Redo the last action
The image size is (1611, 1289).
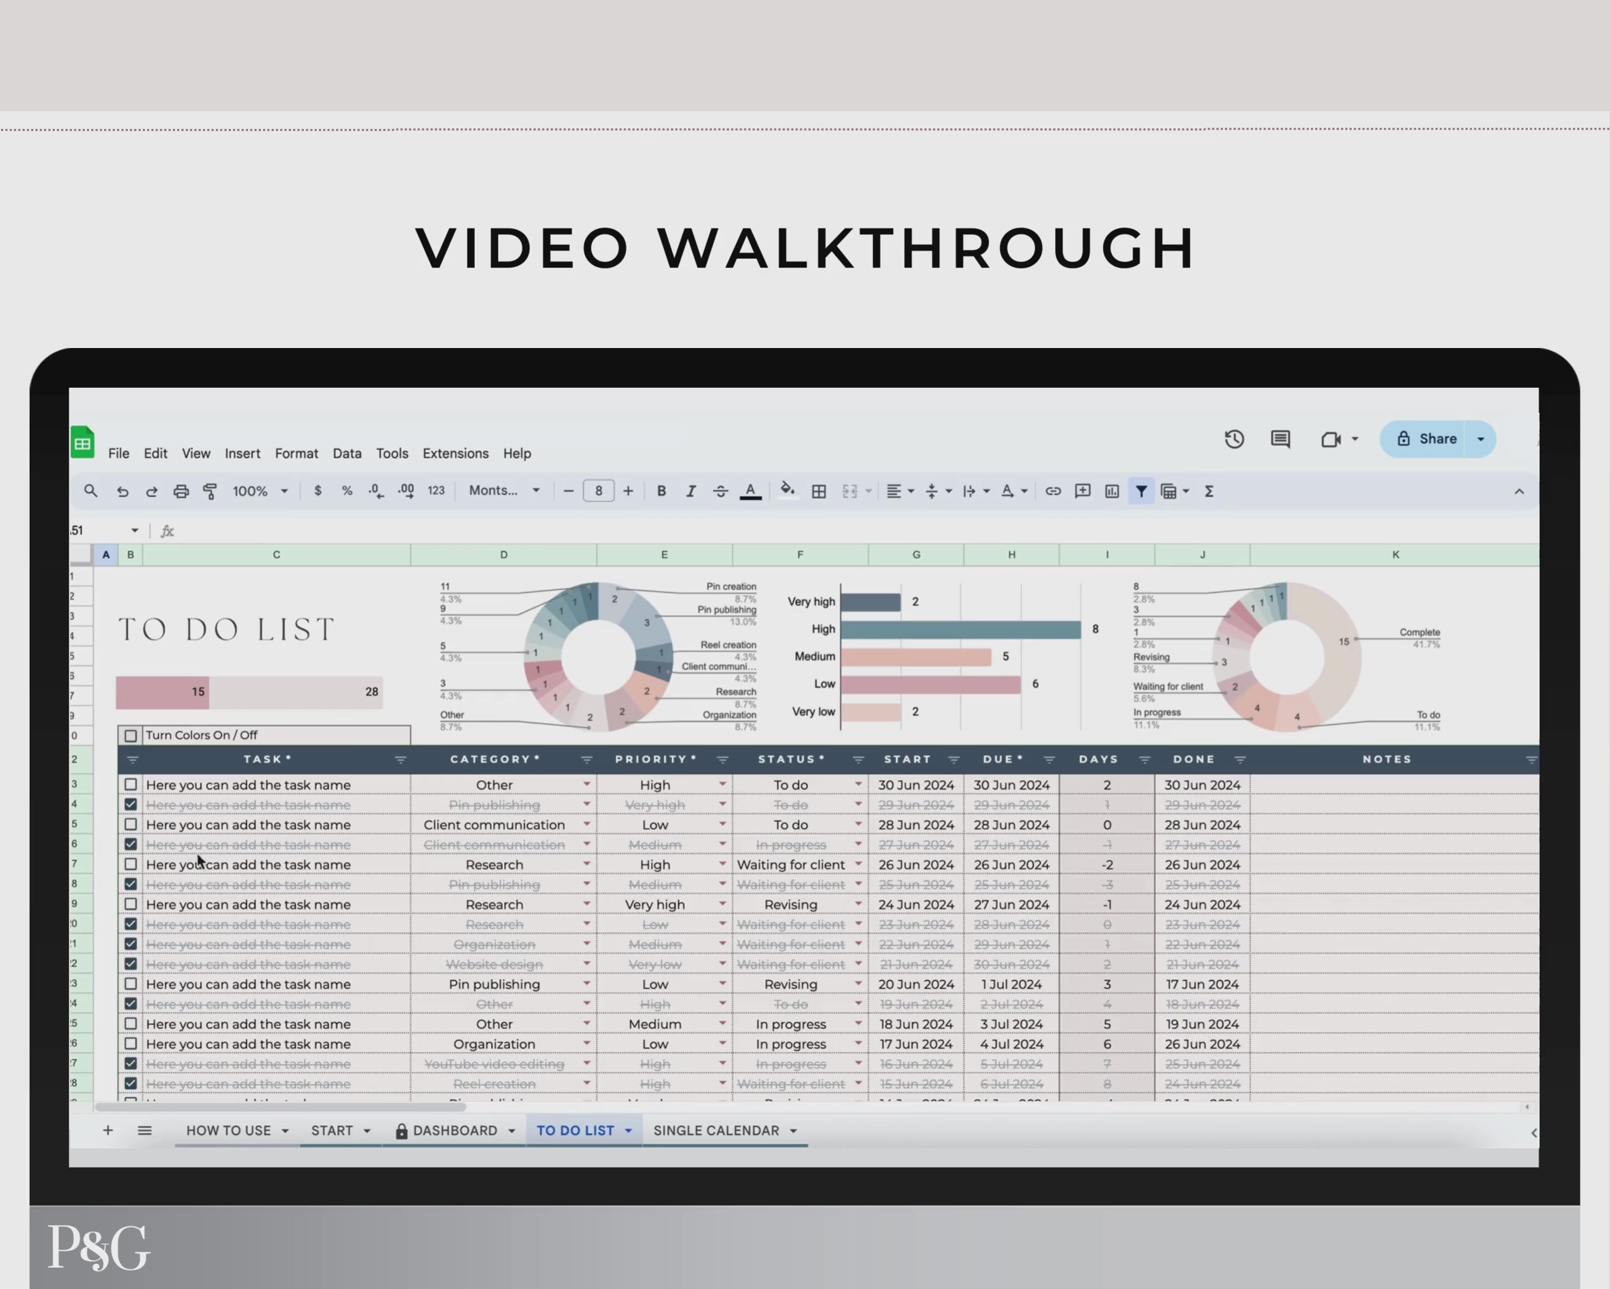click(x=151, y=491)
